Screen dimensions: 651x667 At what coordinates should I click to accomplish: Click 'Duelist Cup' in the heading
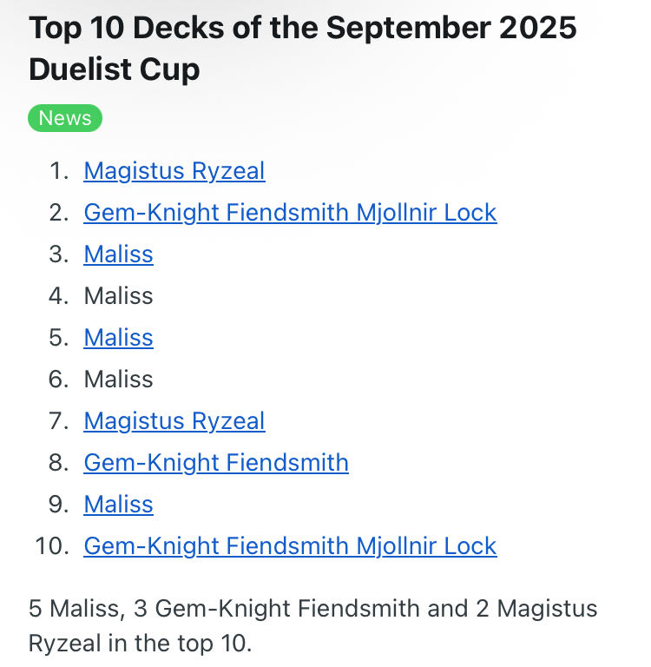[x=115, y=69]
